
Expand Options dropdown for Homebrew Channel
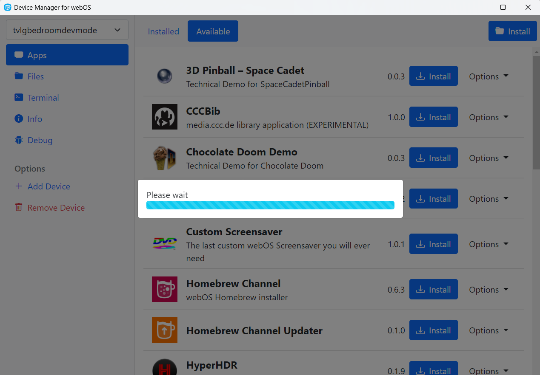pos(489,290)
